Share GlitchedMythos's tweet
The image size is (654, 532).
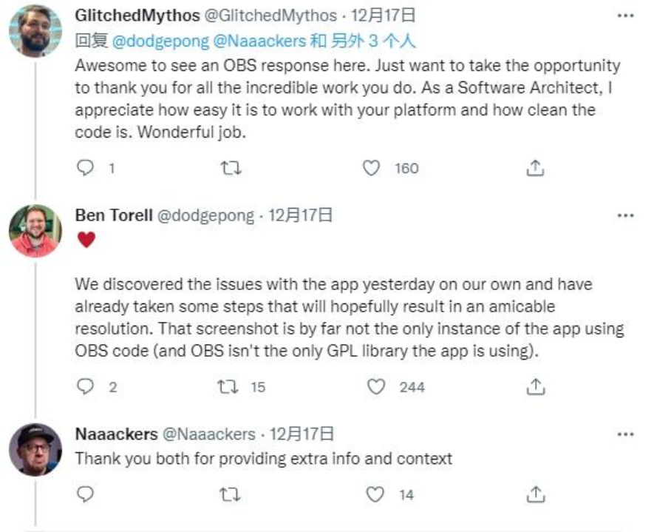[x=535, y=169]
